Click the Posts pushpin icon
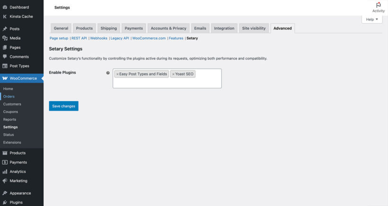Image resolution: width=388 pixels, height=206 pixels. click(x=5, y=29)
